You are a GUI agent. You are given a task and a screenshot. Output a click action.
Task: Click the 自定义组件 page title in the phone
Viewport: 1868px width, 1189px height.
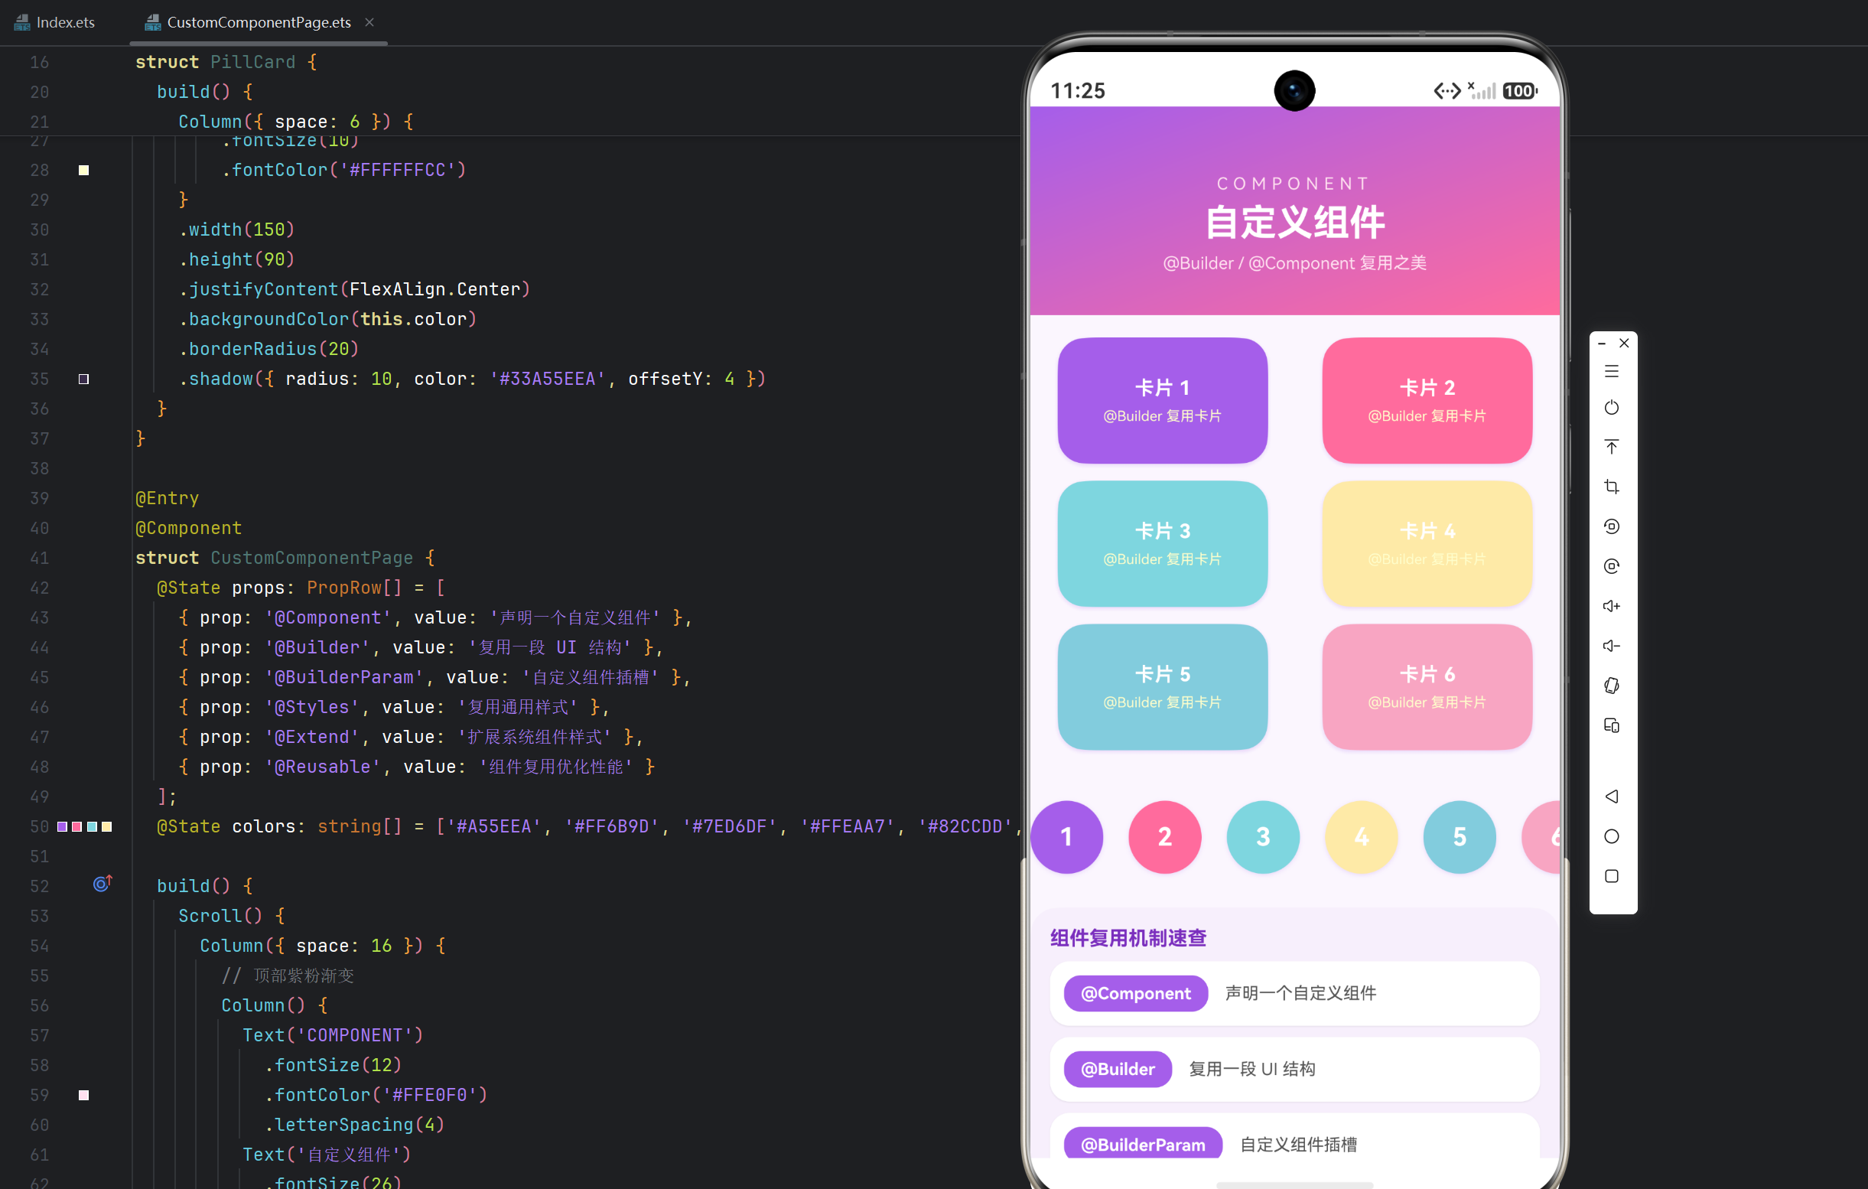point(1295,222)
